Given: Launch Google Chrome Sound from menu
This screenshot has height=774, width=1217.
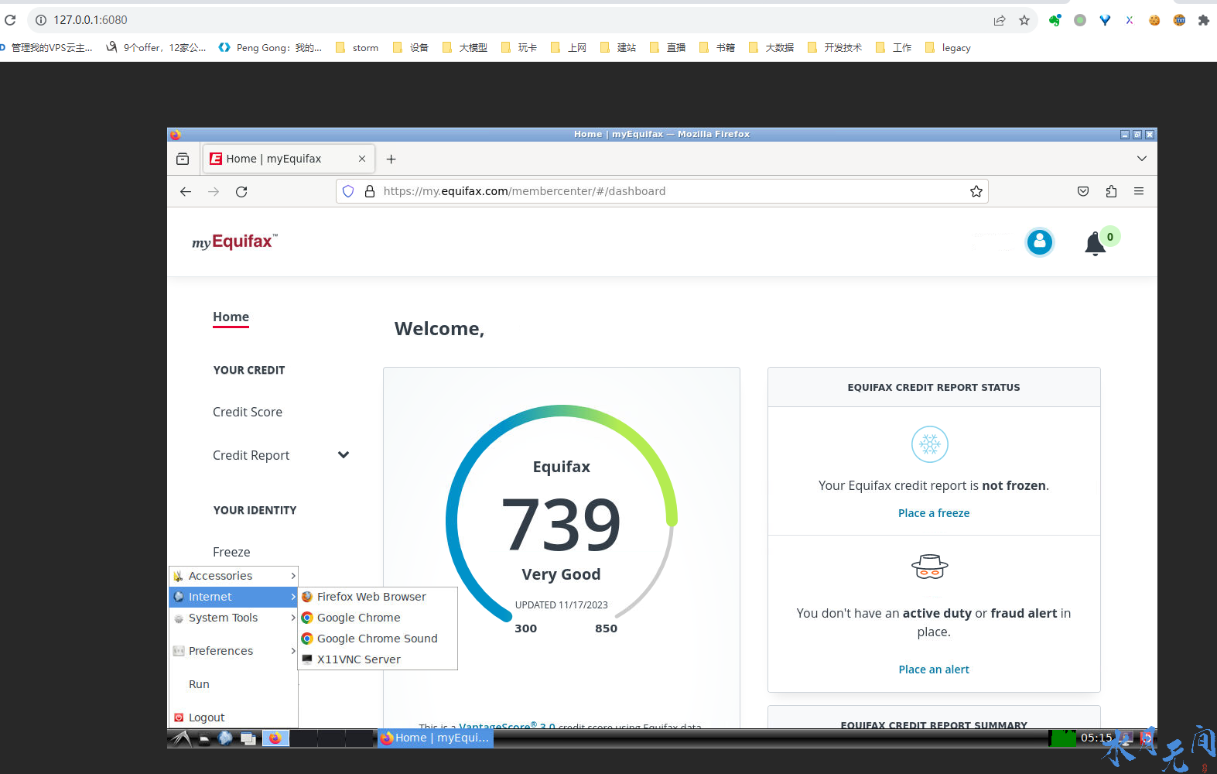Looking at the screenshot, I should pyautogui.click(x=378, y=639).
